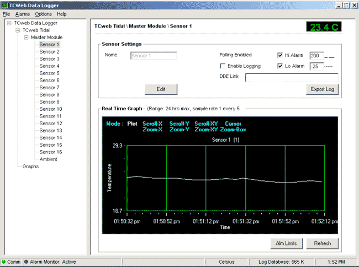This screenshot has width=359, height=267.
Task: Click the 23.4 C temperature readout
Action: [324, 26]
